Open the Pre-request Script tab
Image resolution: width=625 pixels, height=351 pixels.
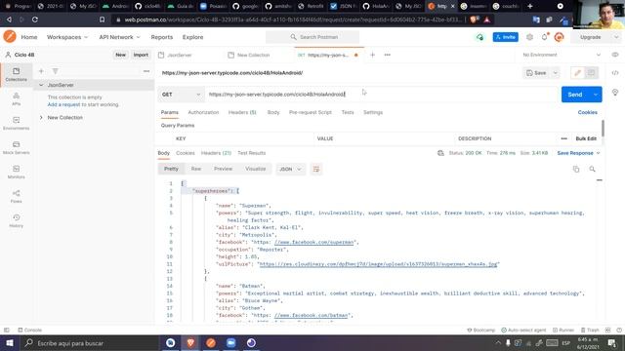pos(311,113)
